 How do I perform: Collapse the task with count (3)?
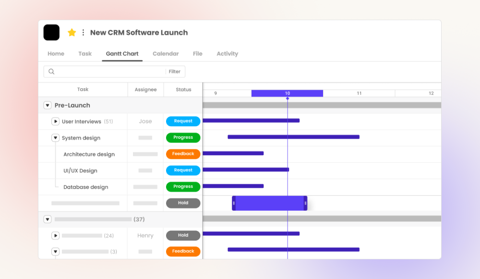pos(55,252)
